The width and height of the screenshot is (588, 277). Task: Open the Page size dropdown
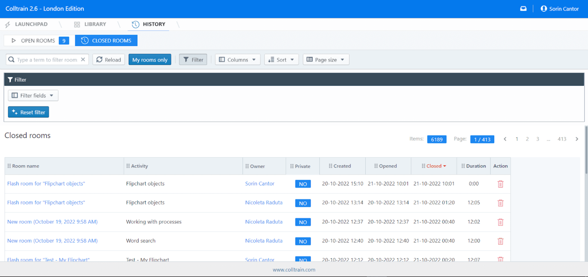[326, 60]
